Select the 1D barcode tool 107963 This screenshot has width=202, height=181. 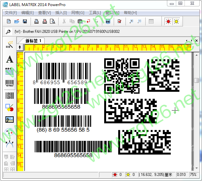click(x=10, y=83)
